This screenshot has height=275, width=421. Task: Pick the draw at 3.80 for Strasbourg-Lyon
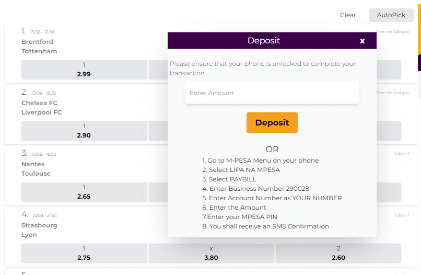point(211,253)
